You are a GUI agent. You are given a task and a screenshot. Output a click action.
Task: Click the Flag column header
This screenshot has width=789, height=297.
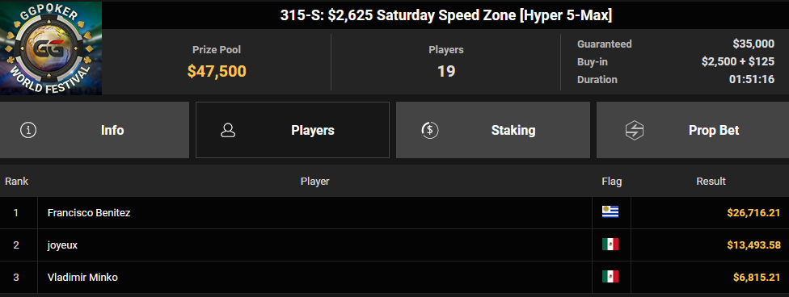click(611, 182)
